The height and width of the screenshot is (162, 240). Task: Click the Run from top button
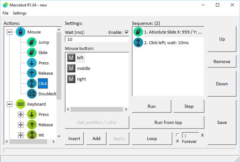(168, 122)
